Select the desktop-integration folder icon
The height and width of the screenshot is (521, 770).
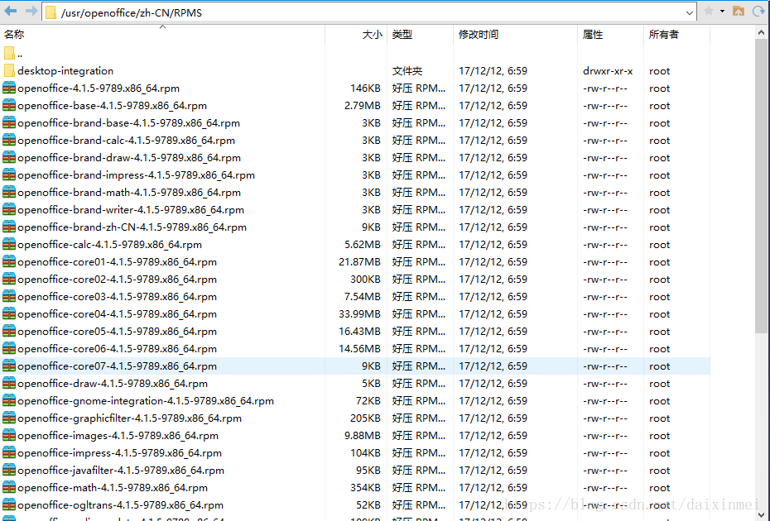[x=9, y=70]
